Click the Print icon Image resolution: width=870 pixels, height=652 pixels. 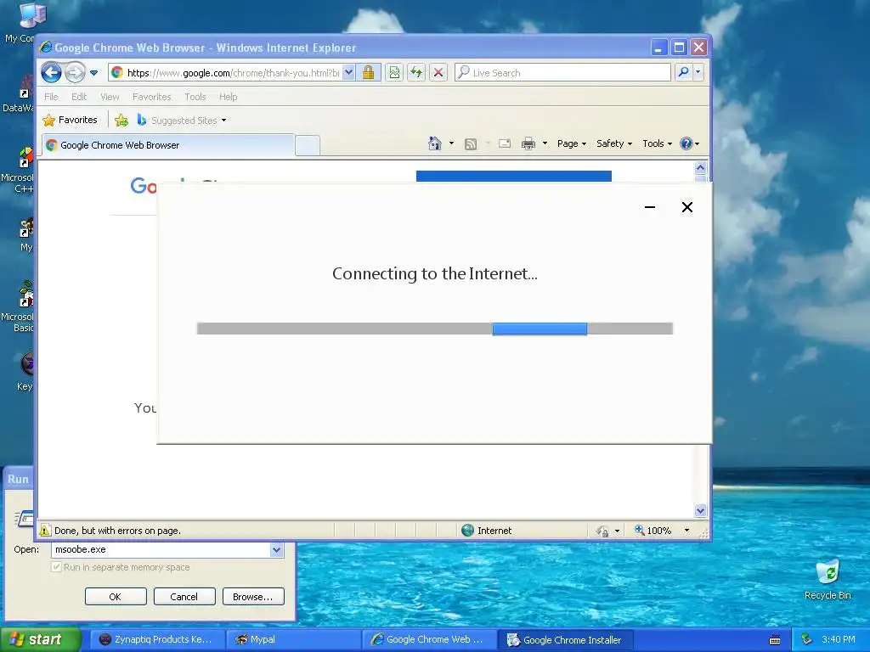[528, 143]
